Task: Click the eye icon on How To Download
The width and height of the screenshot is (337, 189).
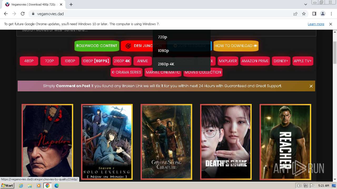Action: coord(255,46)
